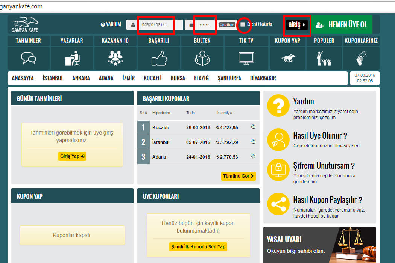Click the Kocaeli row in Başarılı Kuponlar
Viewport: 395px width, 263px height.
point(198,128)
